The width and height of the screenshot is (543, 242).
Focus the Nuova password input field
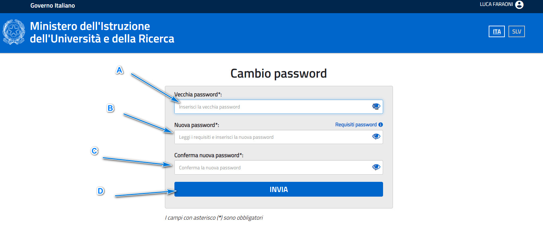pyautogui.click(x=278, y=137)
